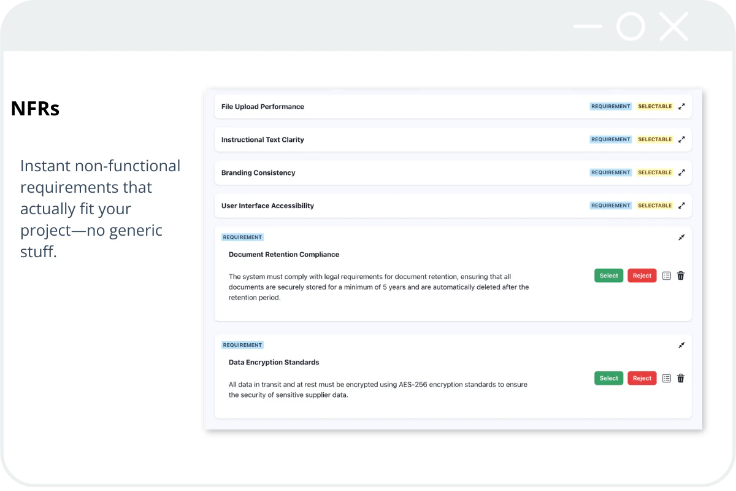The image size is (736, 491).
Task: Select the Instructional Text Clarity row title
Action: point(263,139)
